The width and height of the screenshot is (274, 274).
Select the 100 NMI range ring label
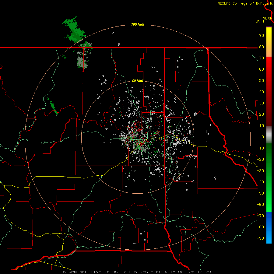click(138, 24)
